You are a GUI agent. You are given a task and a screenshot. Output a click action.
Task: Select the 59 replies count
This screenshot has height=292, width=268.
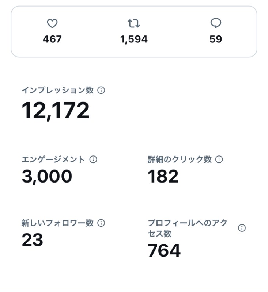(216, 39)
